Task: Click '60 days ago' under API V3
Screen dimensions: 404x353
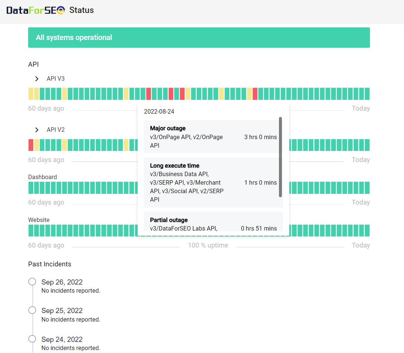Action: (x=46, y=108)
